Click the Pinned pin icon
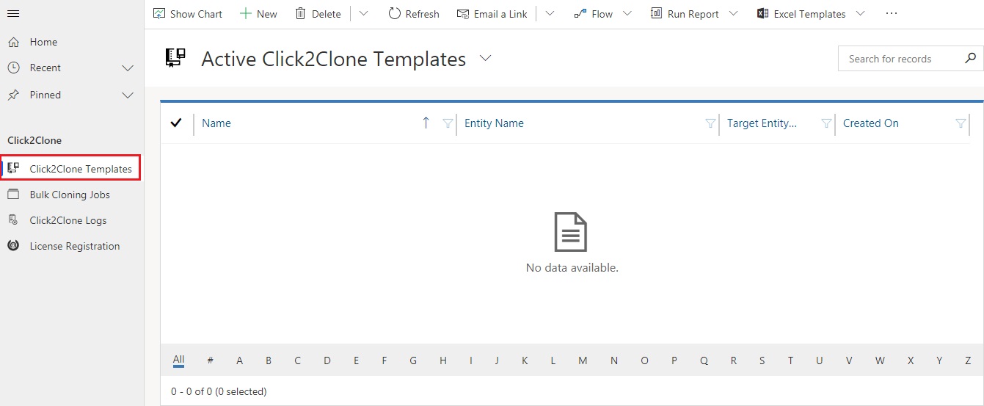984x406 pixels. point(13,95)
